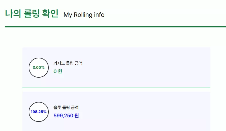Click the blue 599,250 원 slot amount

tap(66, 116)
